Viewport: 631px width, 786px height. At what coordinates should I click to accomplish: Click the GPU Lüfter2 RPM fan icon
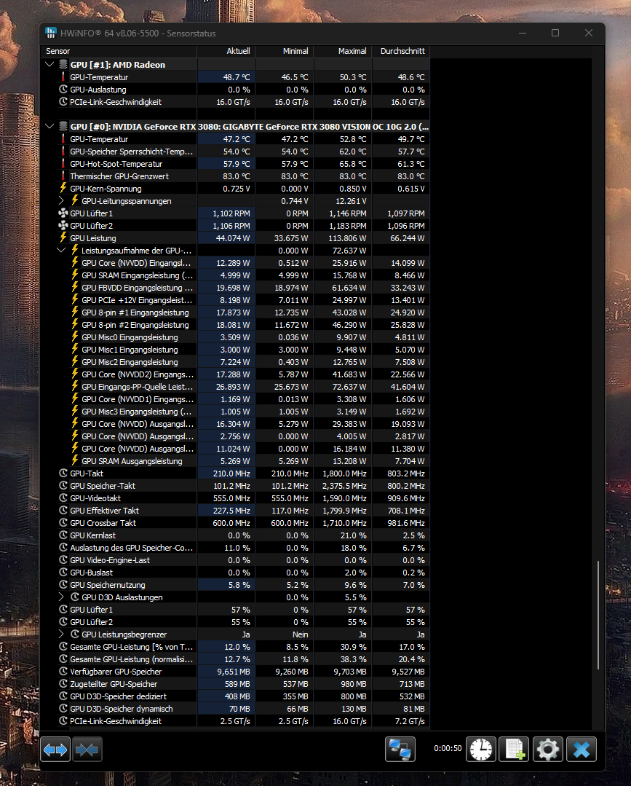(x=63, y=226)
